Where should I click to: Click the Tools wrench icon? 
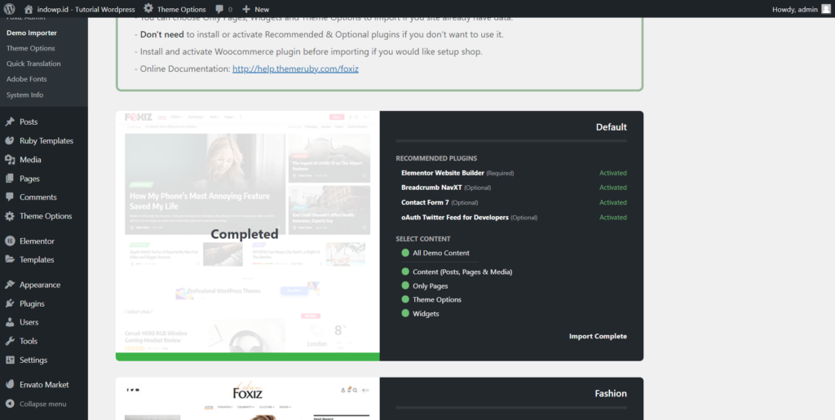click(10, 341)
